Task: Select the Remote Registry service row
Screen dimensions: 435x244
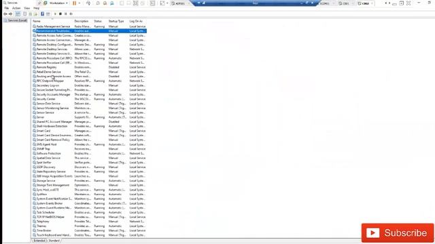Action: (x=89, y=67)
